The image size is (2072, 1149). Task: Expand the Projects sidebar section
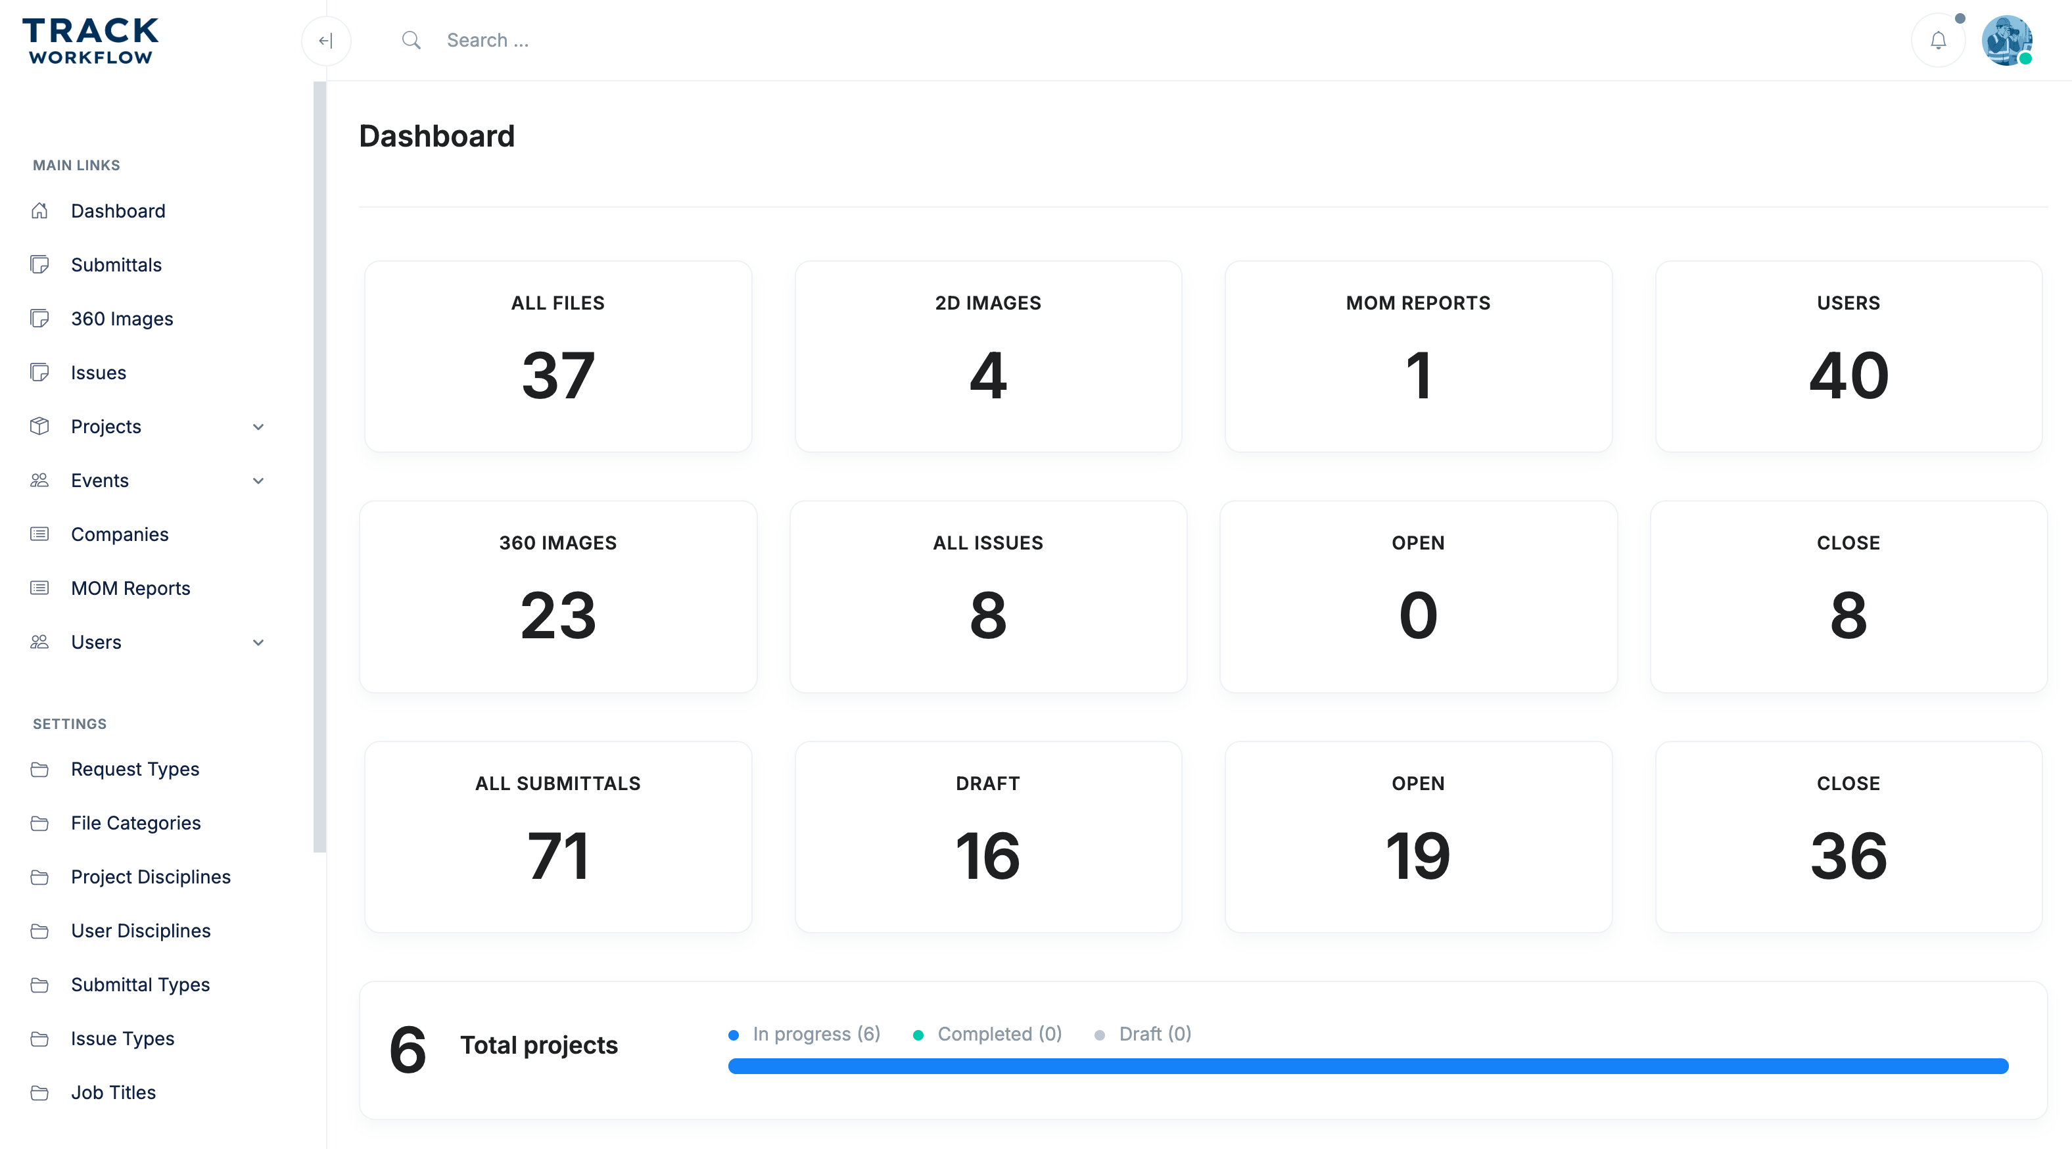pyautogui.click(x=258, y=427)
